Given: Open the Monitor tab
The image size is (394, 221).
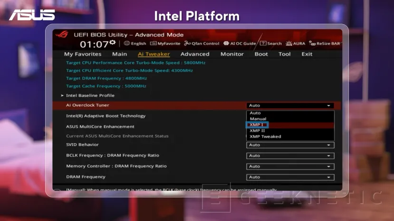Looking at the screenshot, I should [232, 54].
